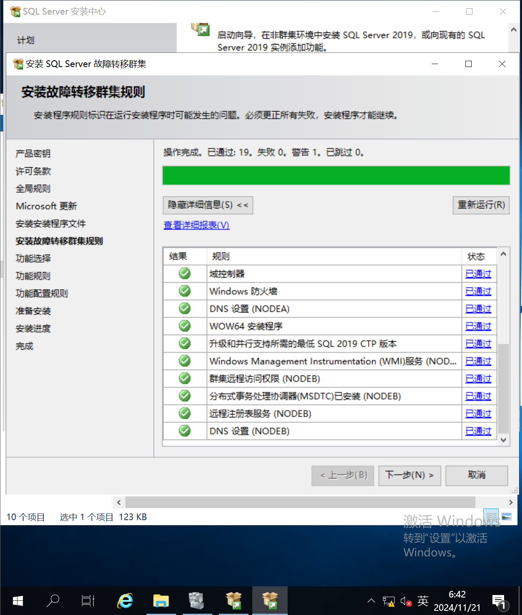Click 取消 button
This screenshot has height=615, width=522.
click(477, 475)
